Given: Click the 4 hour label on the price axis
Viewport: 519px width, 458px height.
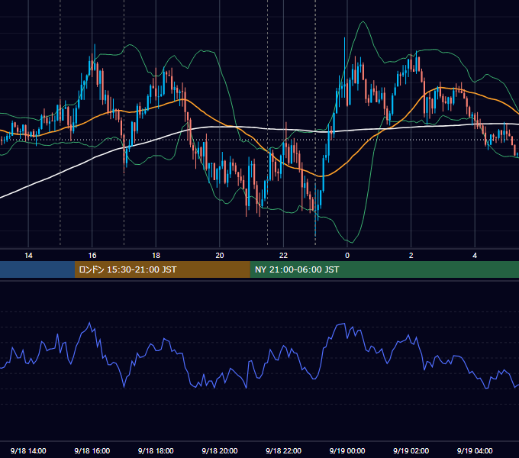Looking at the screenshot, I should pos(475,256).
